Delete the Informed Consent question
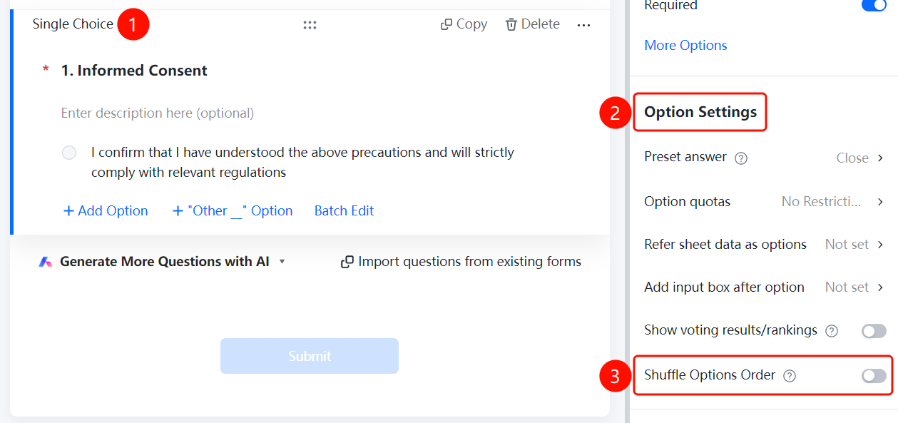The width and height of the screenshot is (898, 423). (x=532, y=24)
